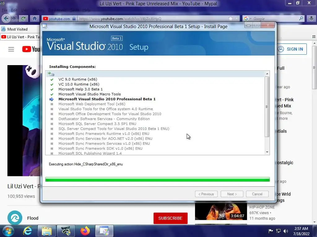Click the installation progress bar
This screenshot has height=237, width=317.
[x=158, y=179]
